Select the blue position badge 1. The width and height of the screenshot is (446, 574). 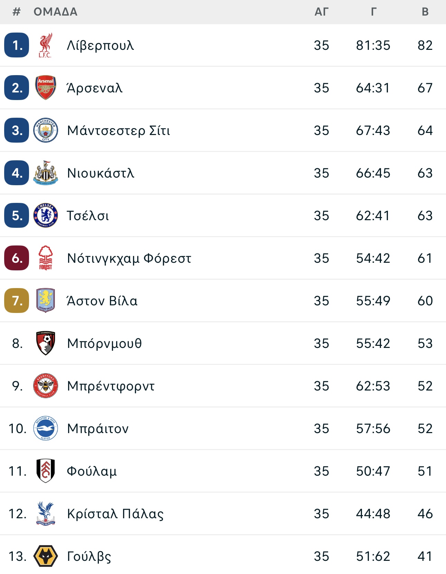[x=17, y=45]
